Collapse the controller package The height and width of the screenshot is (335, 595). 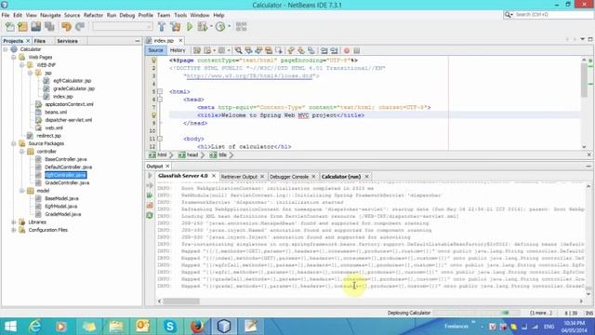click(22, 151)
